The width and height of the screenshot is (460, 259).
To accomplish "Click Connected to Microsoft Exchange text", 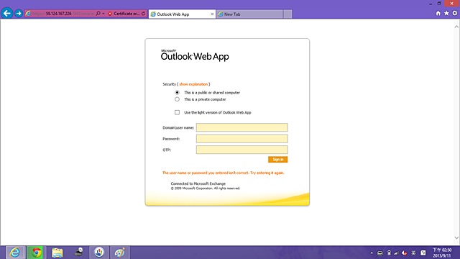I will [x=198, y=183].
